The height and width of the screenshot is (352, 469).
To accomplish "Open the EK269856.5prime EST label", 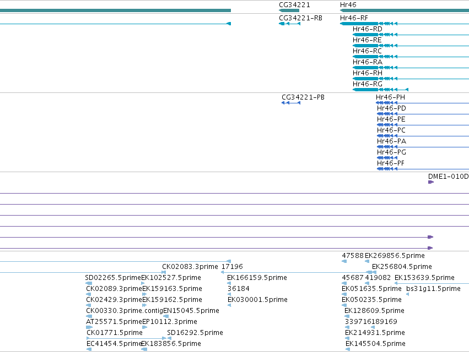I will pyautogui.click(x=395, y=256).
